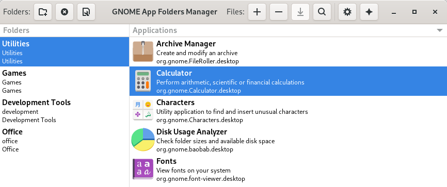The image size is (447, 187).
Task: Remove selected file with minus button
Action: pos(279,12)
